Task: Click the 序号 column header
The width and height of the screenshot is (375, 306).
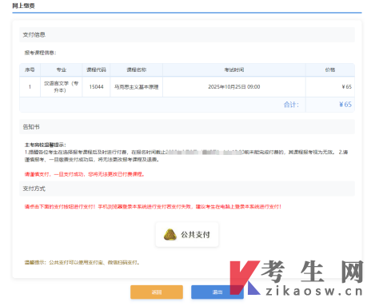Action: click(x=30, y=70)
